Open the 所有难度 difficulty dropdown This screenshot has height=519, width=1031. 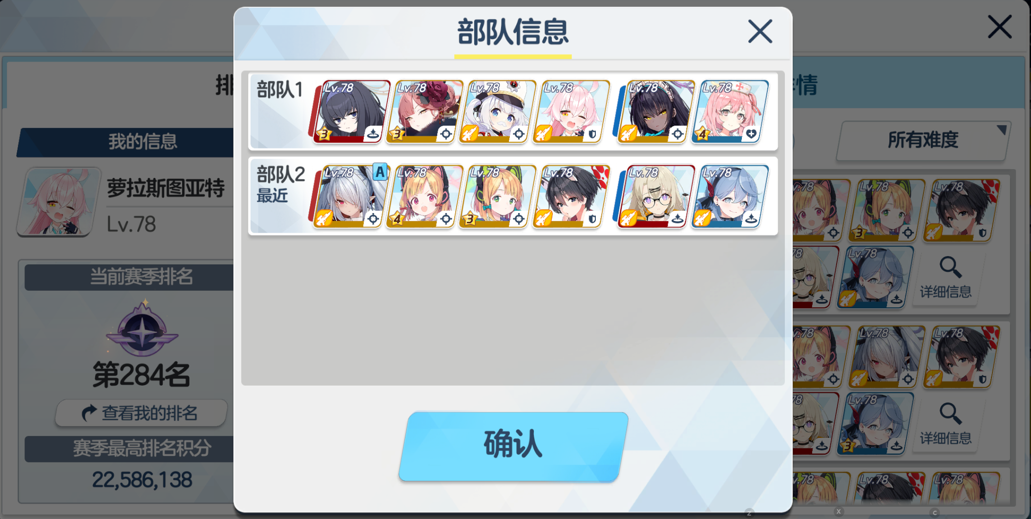923,140
